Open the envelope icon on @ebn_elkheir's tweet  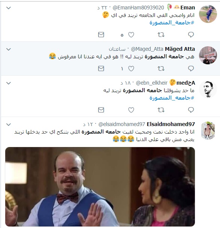point(101,110)
